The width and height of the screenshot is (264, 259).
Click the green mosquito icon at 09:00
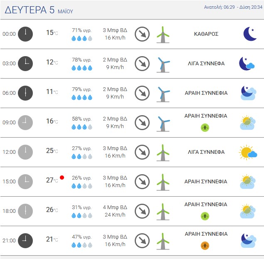[205, 128]
